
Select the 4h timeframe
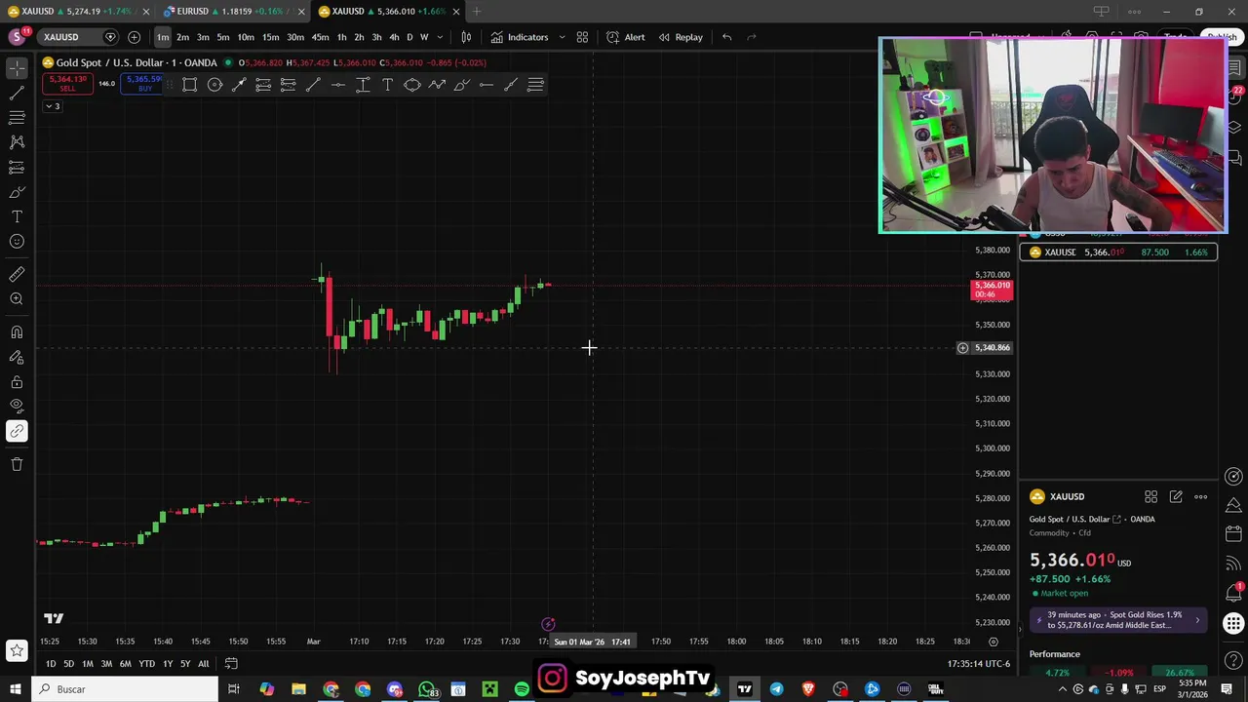(394, 37)
